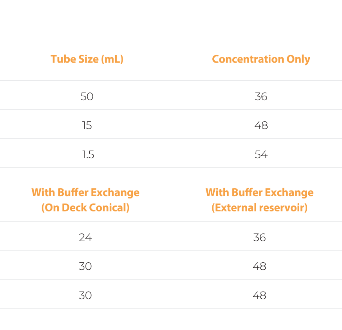Image resolution: width=342 pixels, height=330 pixels.
Task: Select value 36 under Concentration Only
Action: click(261, 97)
